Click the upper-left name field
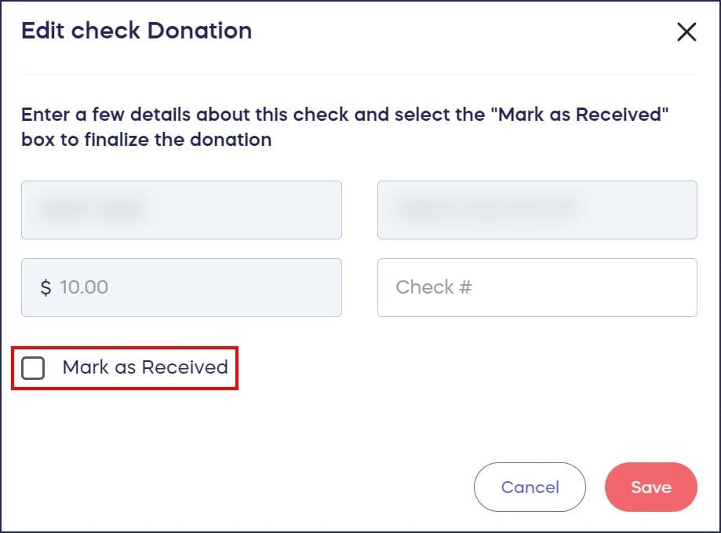This screenshot has width=721, height=533. click(x=181, y=210)
